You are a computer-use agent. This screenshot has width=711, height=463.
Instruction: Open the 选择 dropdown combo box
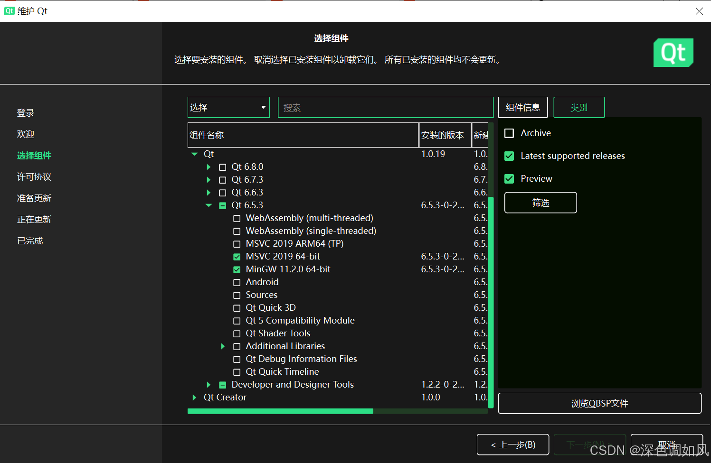pos(228,107)
